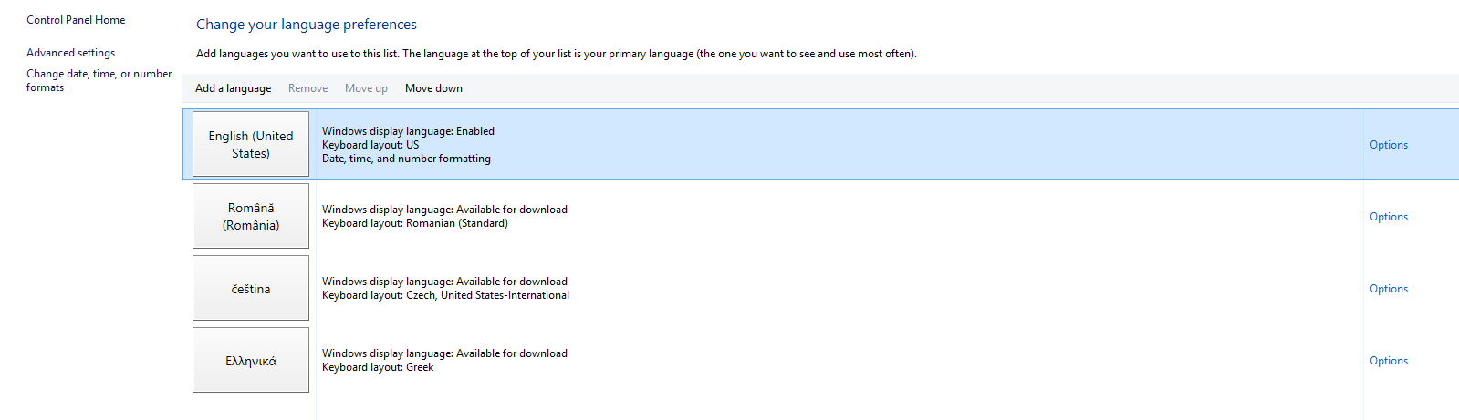1459x420 pixels.
Task: Open Options for the Ελληνικά language
Action: (x=1388, y=361)
